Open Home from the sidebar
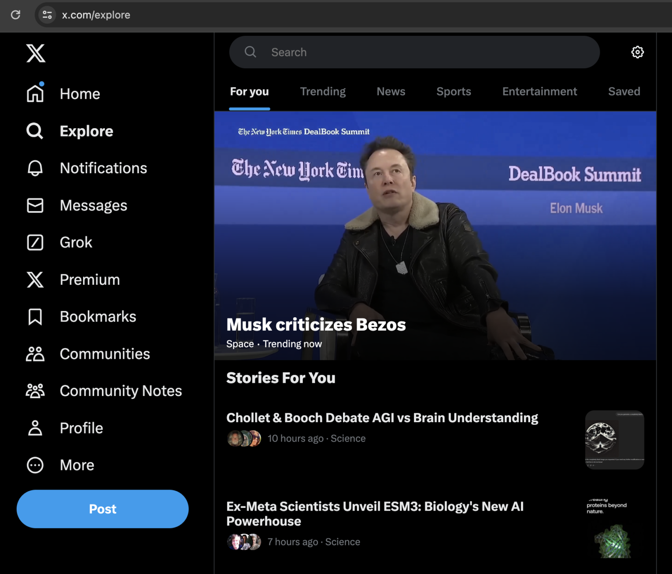The width and height of the screenshot is (672, 574). click(x=80, y=93)
